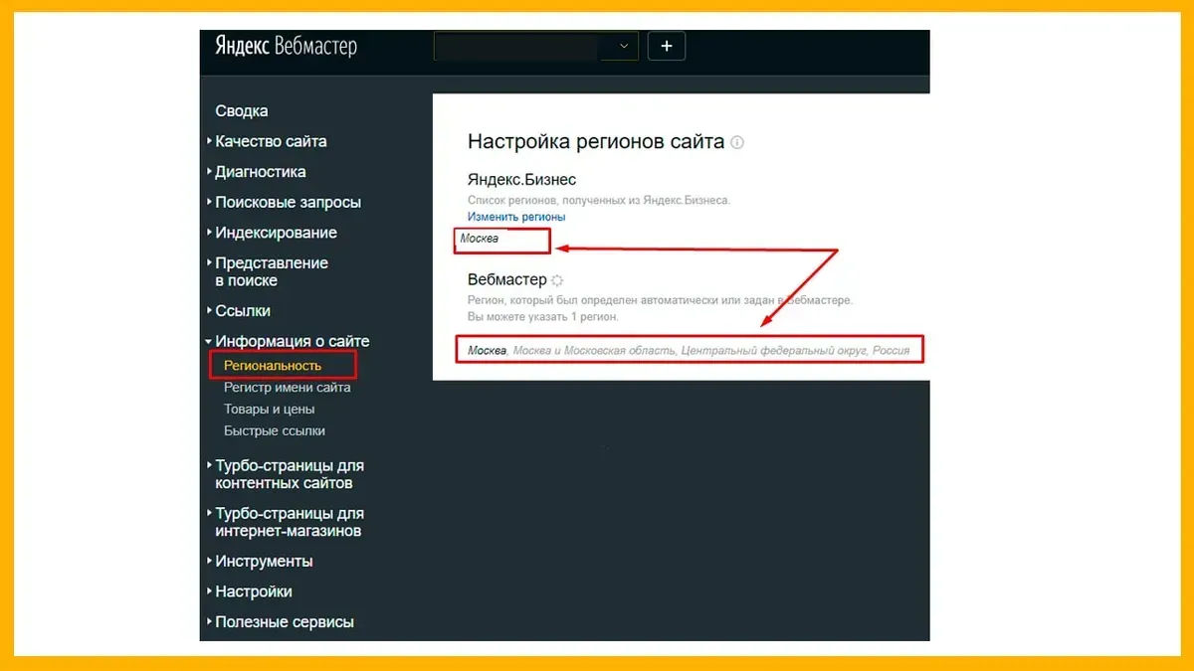
Task: Open the Настройки menu item
Action: point(254,591)
